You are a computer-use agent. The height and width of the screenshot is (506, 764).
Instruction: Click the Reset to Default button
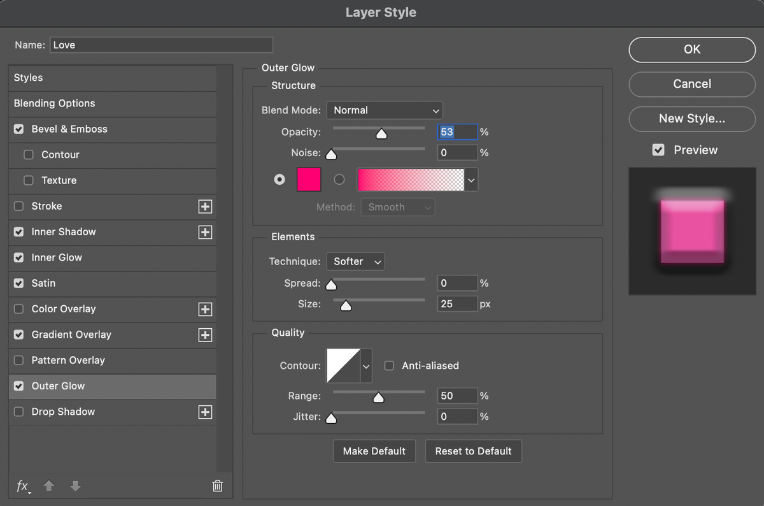(473, 451)
